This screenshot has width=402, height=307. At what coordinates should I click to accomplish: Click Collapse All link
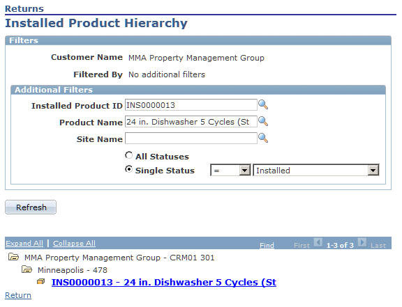(x=75, y=243)
